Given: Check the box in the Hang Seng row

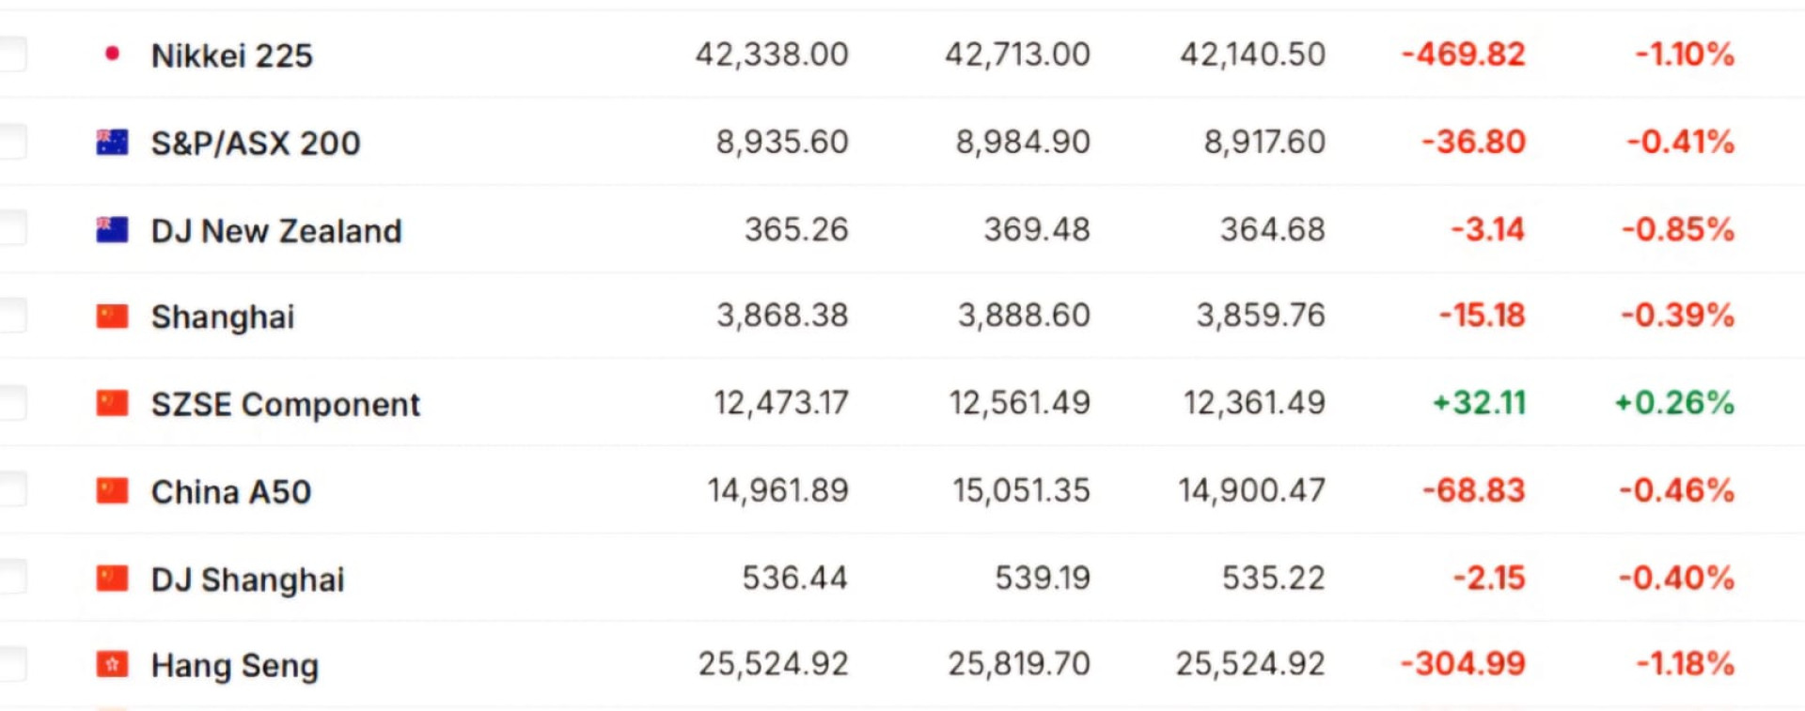Looking at the screenshot, I should [11, 665].
